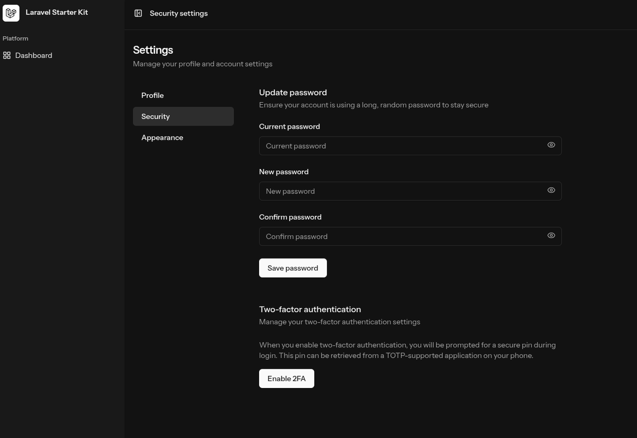The width and height of the screenshot is (637, 438).
Task: Focus the Confirm password field
Action: pyautogui.click(x=410, y=236)
